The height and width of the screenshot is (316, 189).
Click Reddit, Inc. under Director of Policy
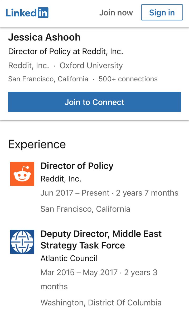coord(61,179)
